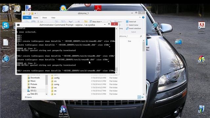This screenshot has height=118, width=210.
Task: Click Explorer file list scrollbar thumb
Action: pos(144,47)
